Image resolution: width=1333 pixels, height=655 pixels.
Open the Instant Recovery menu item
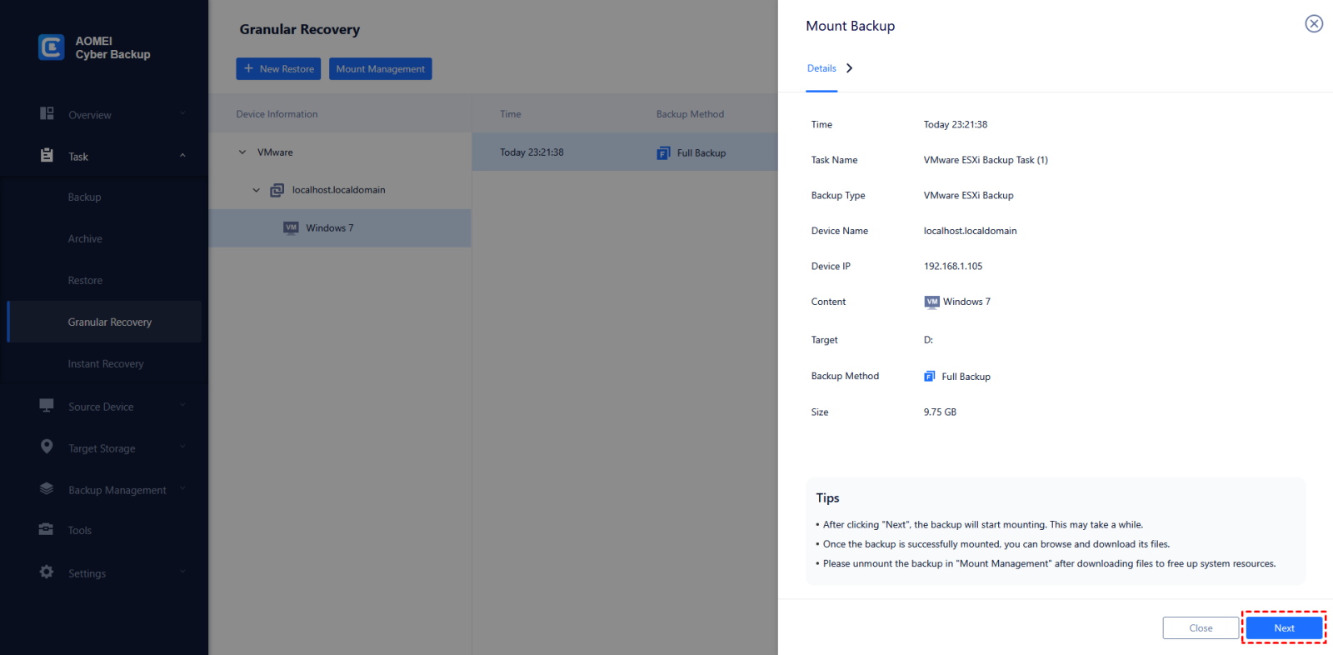tap(104, 364)
